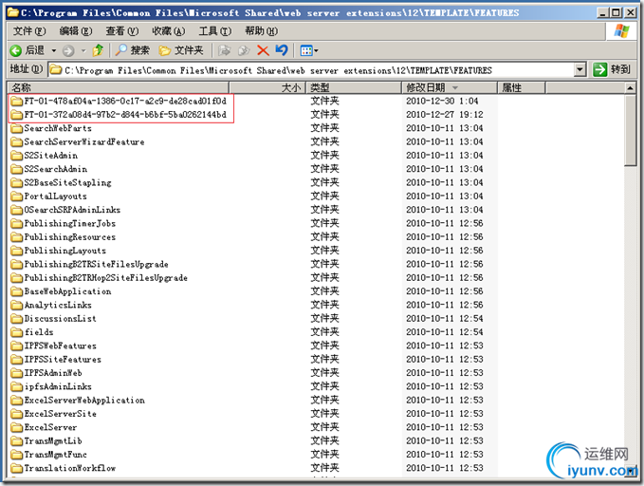The height and width of the screenshot is (486, 644).
Task: Select the AnalyticsLinks folder icon
Action: pyautogui.click(x=17, y=305)
